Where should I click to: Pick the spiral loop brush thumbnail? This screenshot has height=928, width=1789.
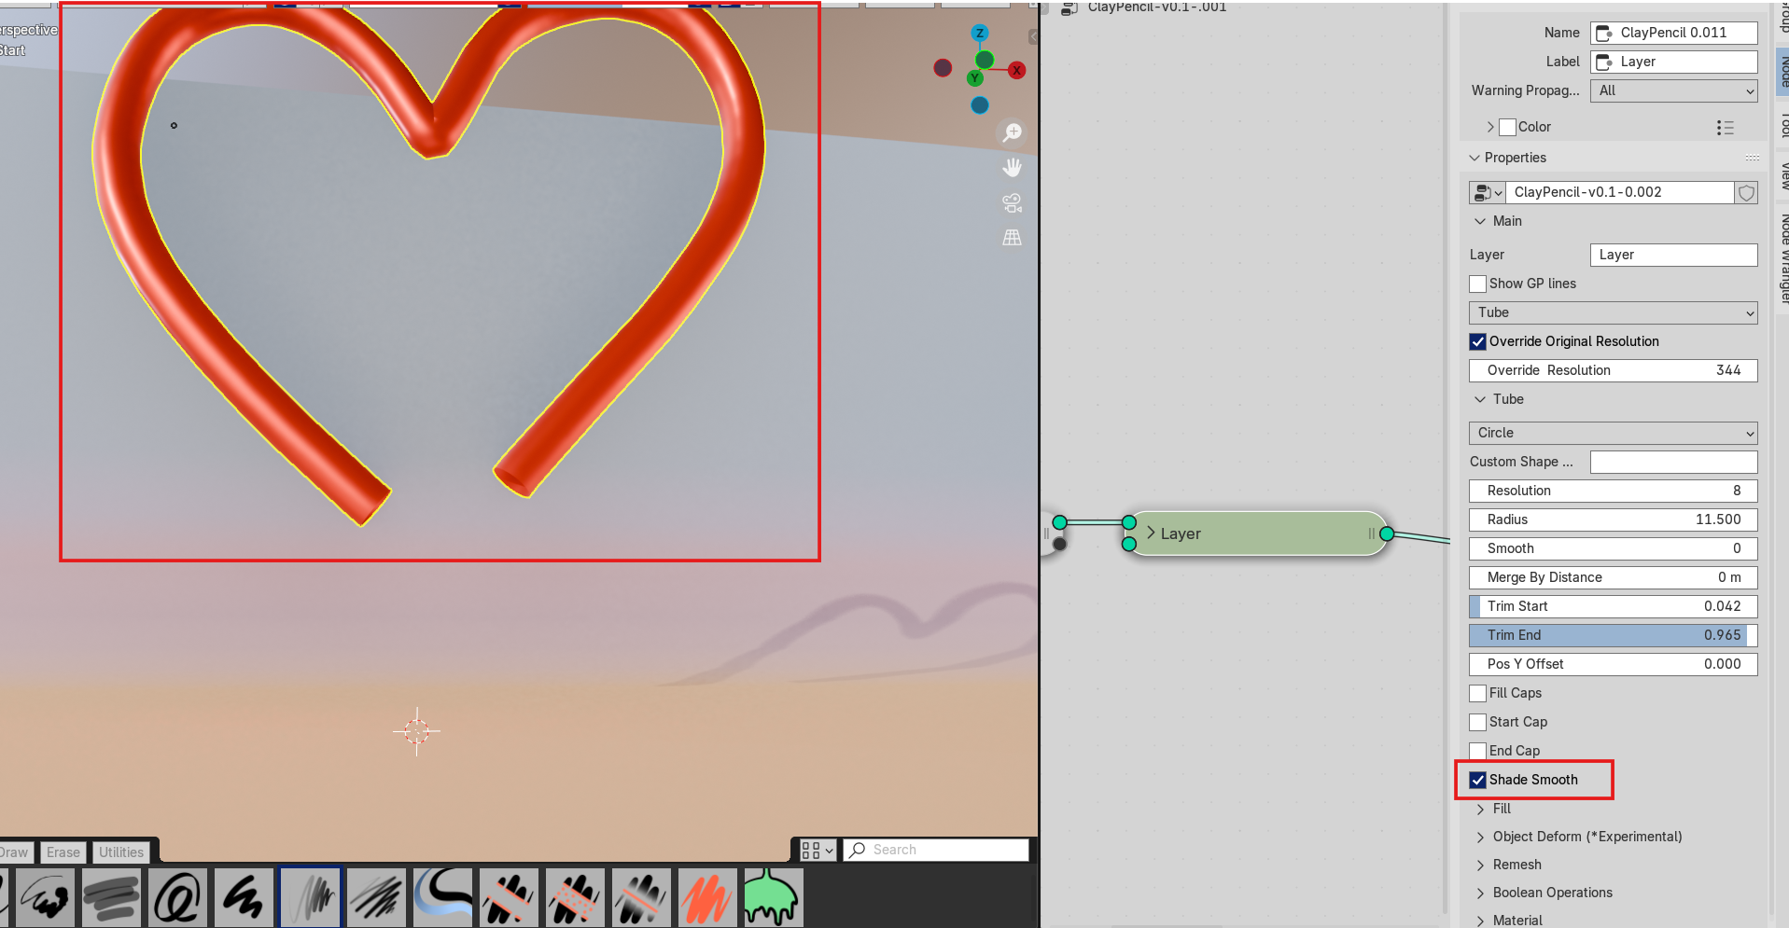point(177,898)
